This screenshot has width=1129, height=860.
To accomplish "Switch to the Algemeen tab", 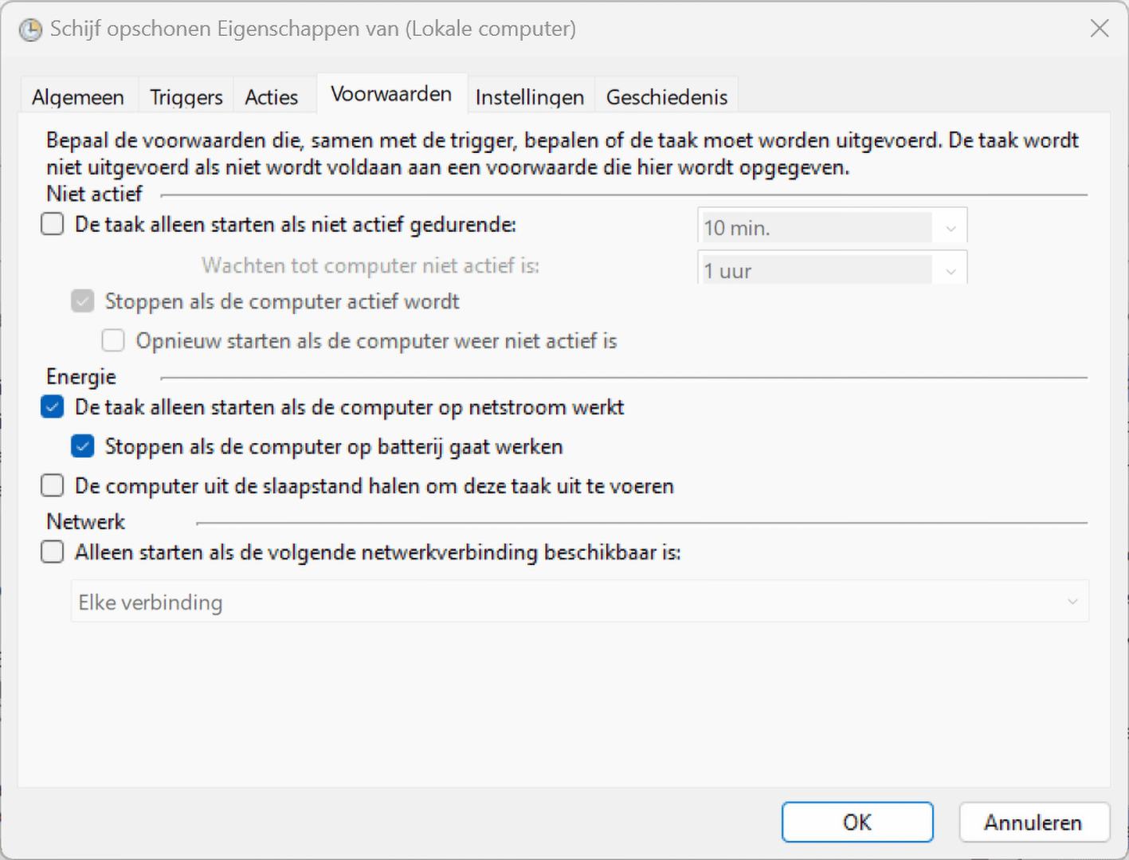I will pos(78,96).
